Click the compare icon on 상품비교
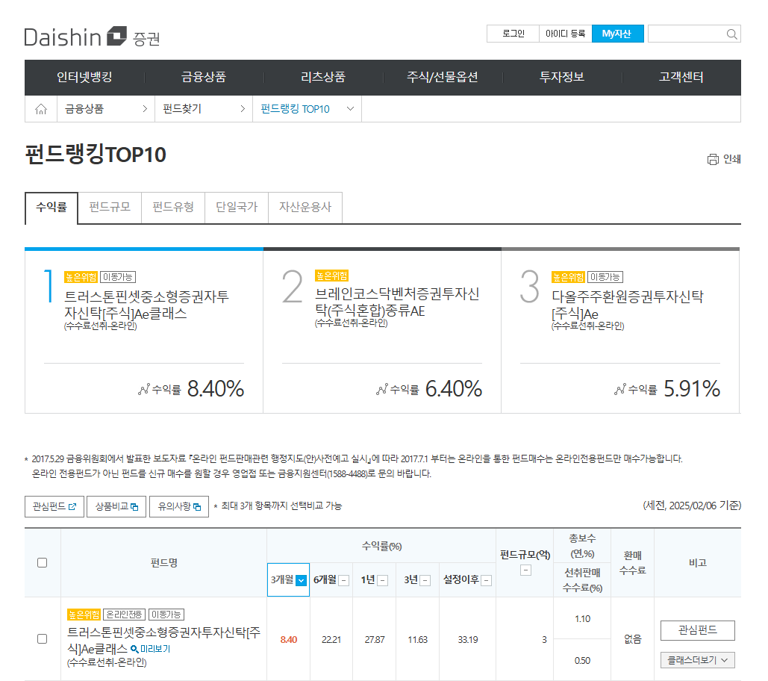768x681 pixels. 133,507
